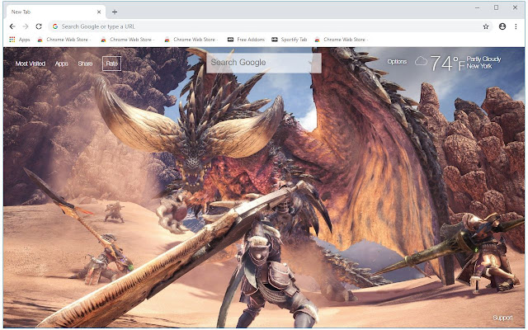Click the Google icon in address bar
The image size is (528, 330).
click(55, 26)
